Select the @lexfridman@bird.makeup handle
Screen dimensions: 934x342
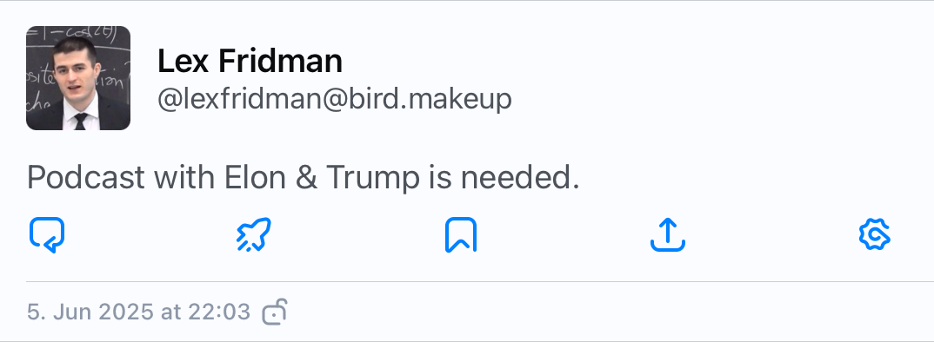[334, 99]
